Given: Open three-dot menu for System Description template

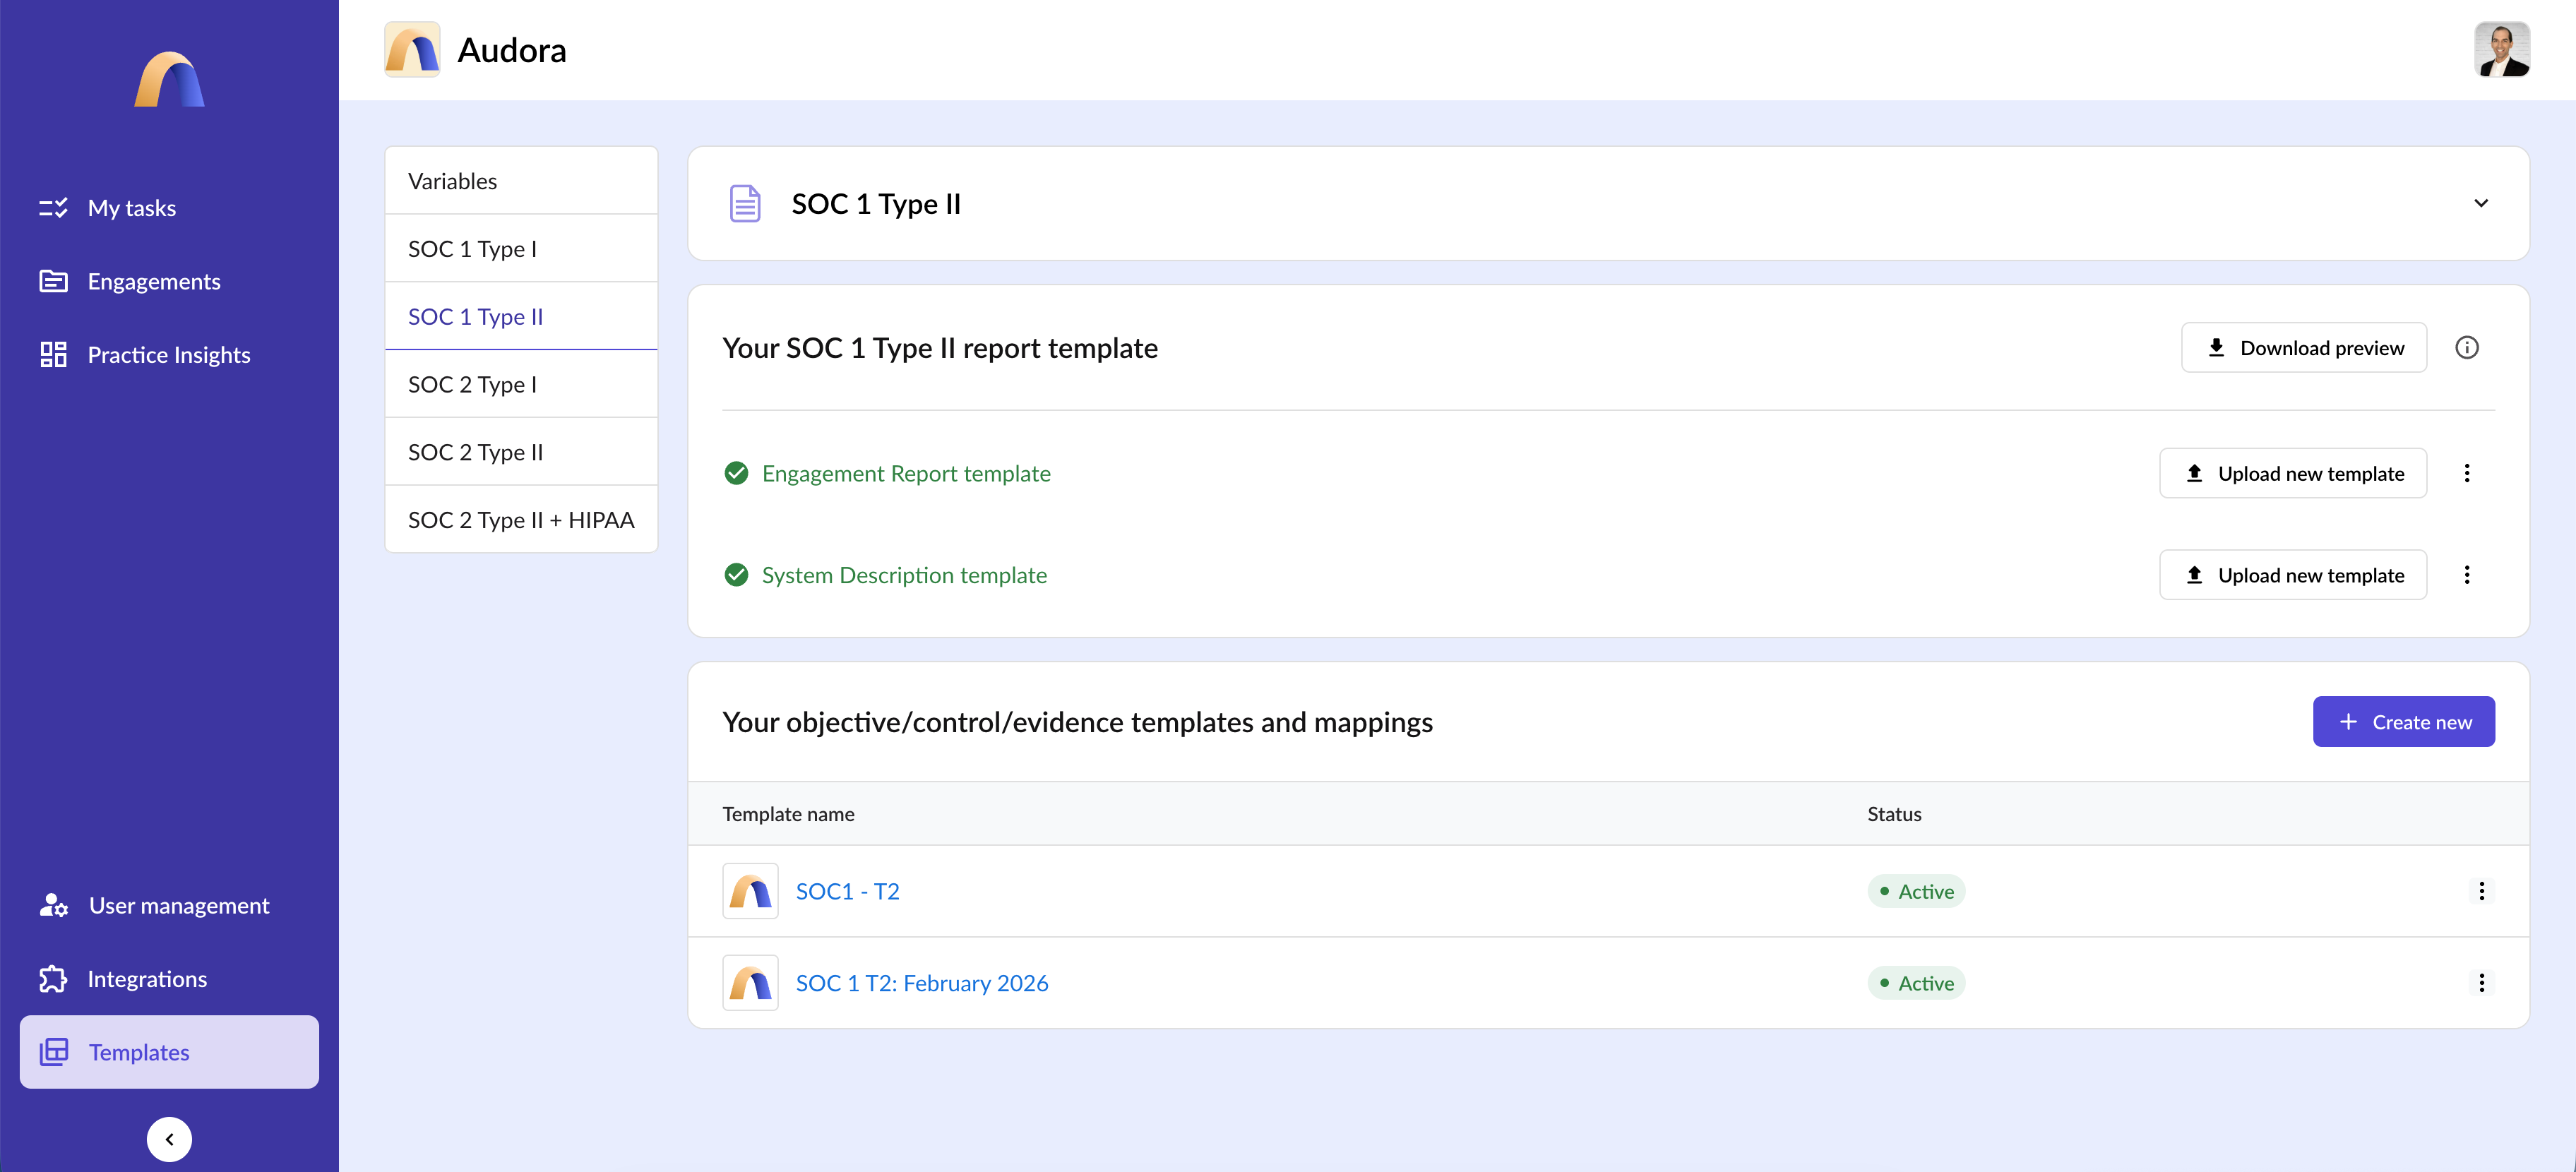Looking at the screenshot, I should pos(2466,575).
